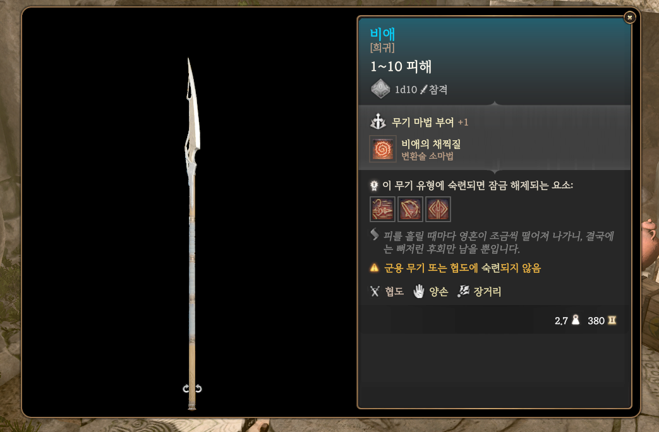Click the 비애의 채찍질 spell name text
Viewport: 659px width, 432px height.
click(431, 144)
